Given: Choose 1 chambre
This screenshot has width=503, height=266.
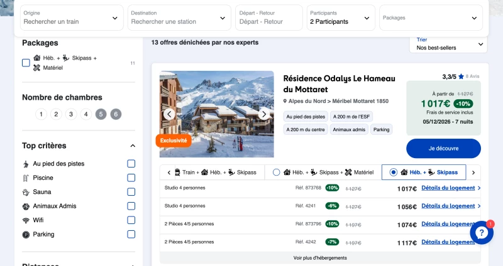Looking at the screenshot, I should [x=41, y=114].
